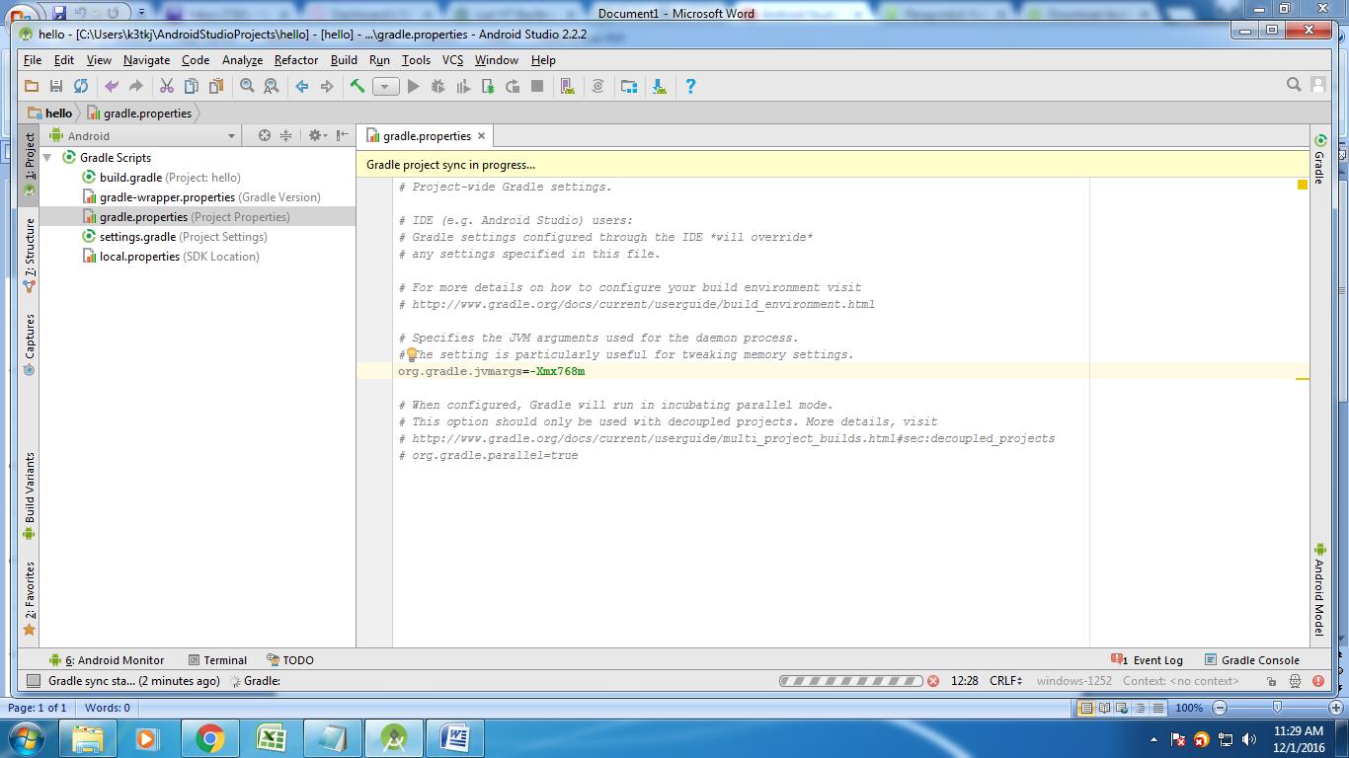The image size is (1349, 758).
Task: Click the Redo arrow in the toolbar
Action: click(x=136, y=87)
